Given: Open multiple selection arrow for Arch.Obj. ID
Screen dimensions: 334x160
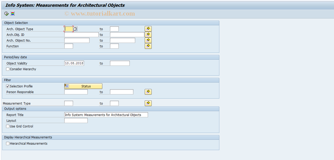Looking at the screenshot, I should [x=148, y=35].
